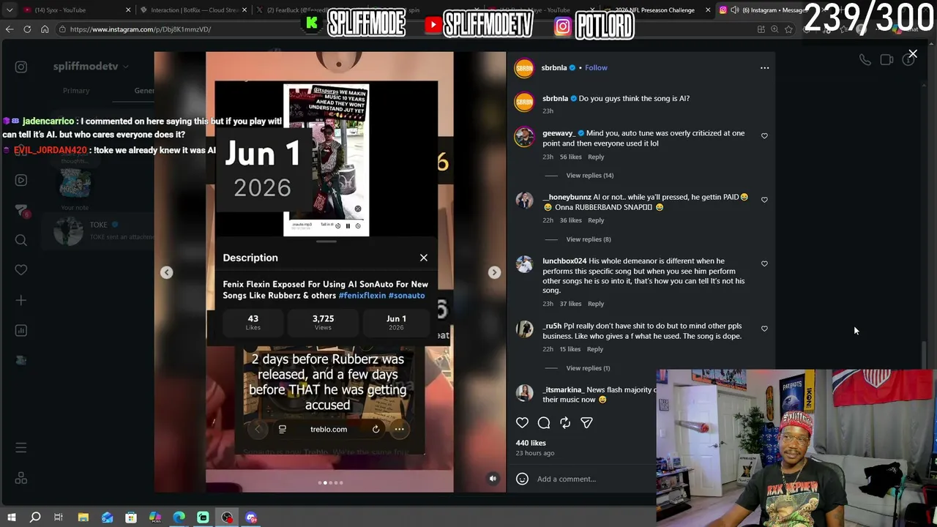The image size is (937, 527).
Task: Click the create new post plus icon
Action: pyautogui.click(x=21, y=300)
